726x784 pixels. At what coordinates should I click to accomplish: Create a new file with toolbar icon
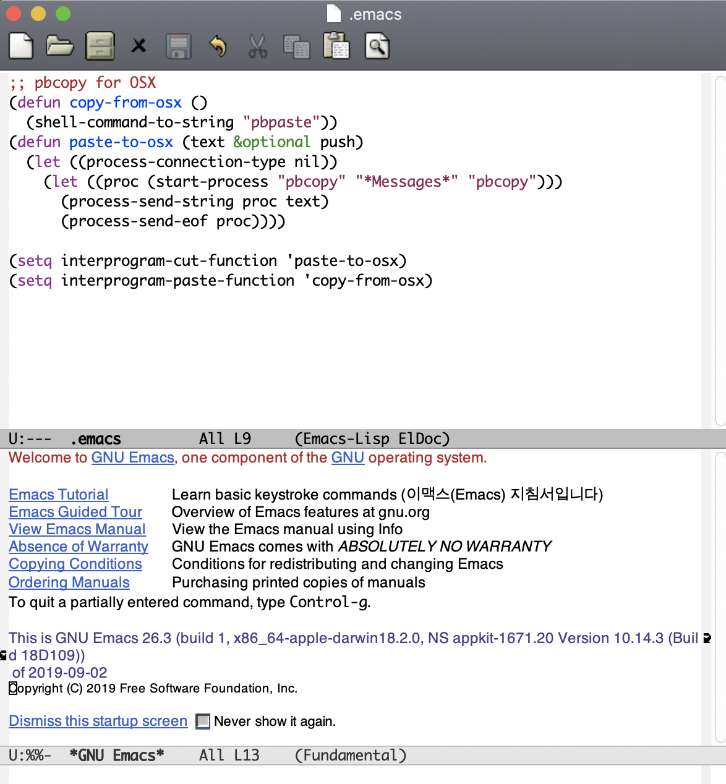tap(21, 46)
